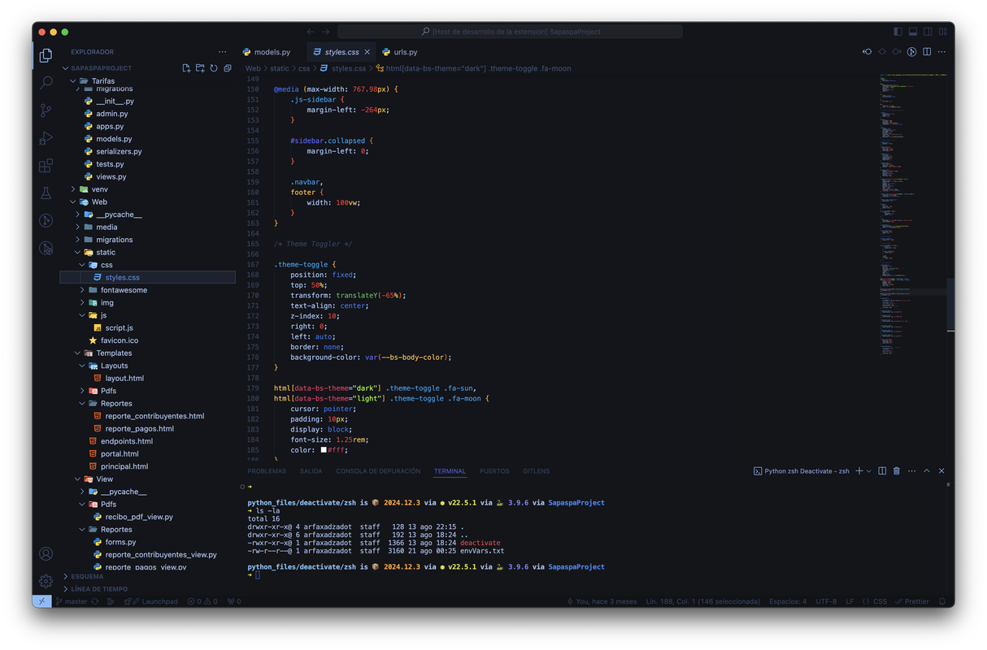The image size is (987, 650).
Task: Click Launchpad in status bar
Action: point(151,602)
